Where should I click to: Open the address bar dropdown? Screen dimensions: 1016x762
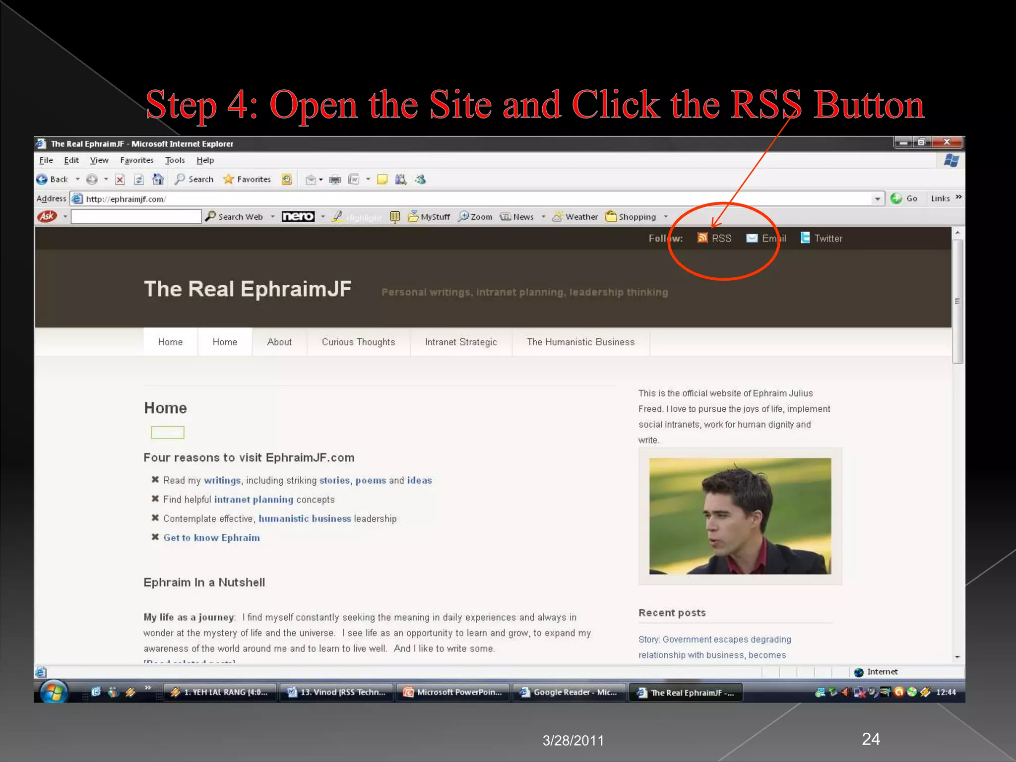[877, 199]
